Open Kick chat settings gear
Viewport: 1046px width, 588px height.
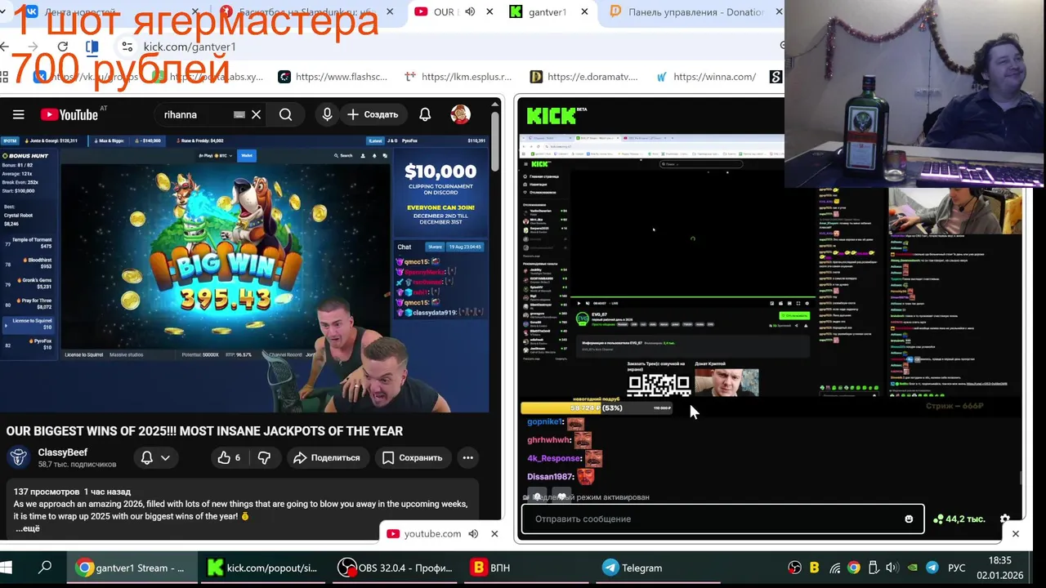point(1004,519)
